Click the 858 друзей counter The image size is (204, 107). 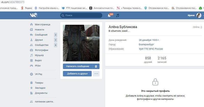click(x=148, y=60)
